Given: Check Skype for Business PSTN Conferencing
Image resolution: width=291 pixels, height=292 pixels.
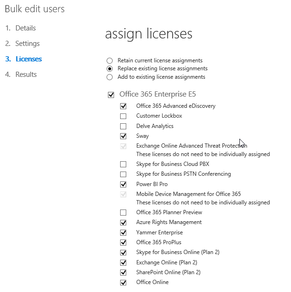Looking at the screenshot, I should pyautogui.click(x=123, y=174).
